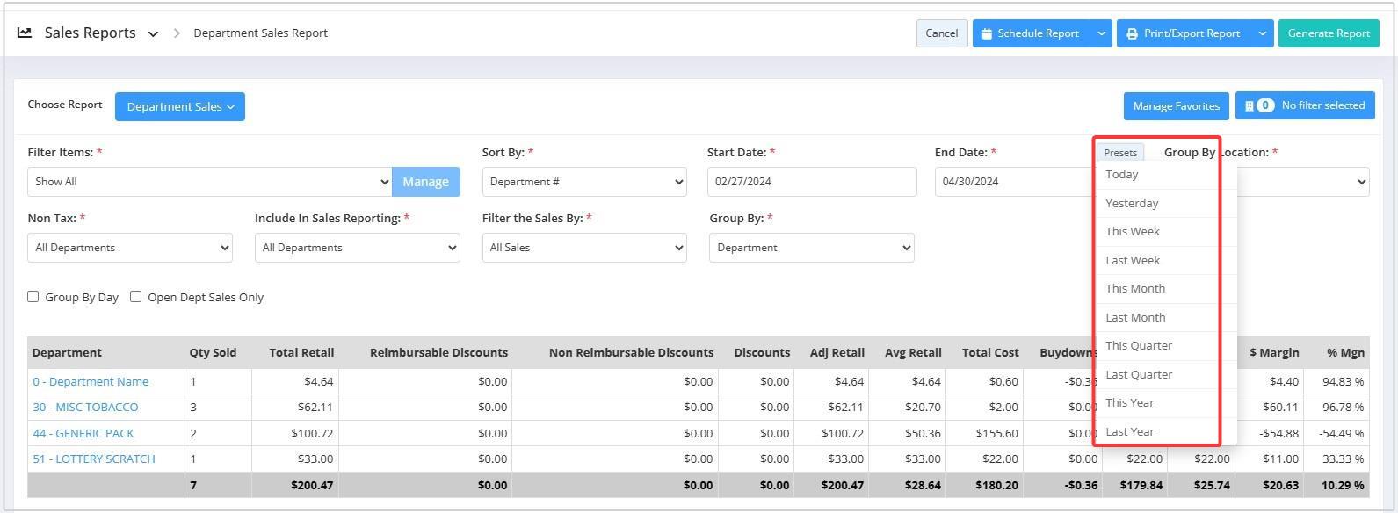Click the Sales Reports chart icon

pos(25,33)
